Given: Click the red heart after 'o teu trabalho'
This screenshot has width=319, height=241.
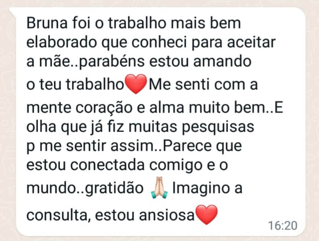Looking at the screenshot, I should 136,84.
